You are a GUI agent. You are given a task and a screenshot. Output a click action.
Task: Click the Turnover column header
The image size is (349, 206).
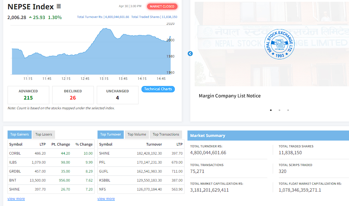154,145
